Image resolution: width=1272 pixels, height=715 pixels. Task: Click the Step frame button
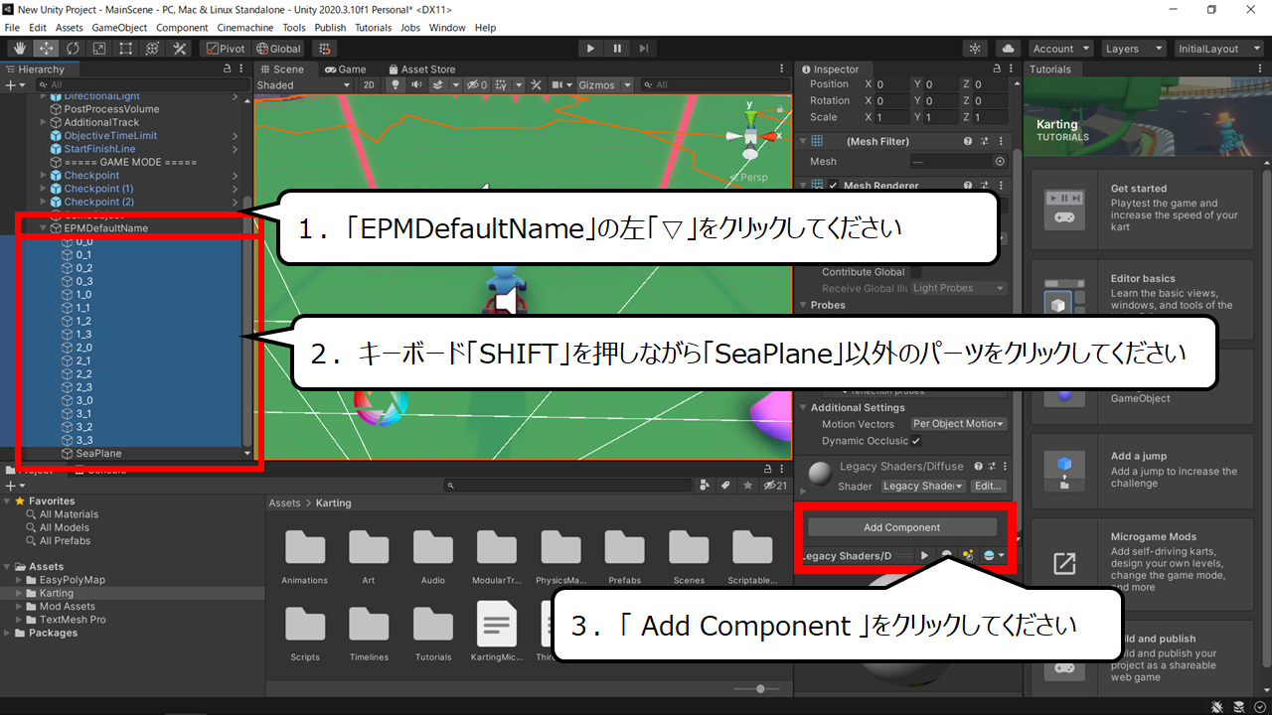(644, 48)
